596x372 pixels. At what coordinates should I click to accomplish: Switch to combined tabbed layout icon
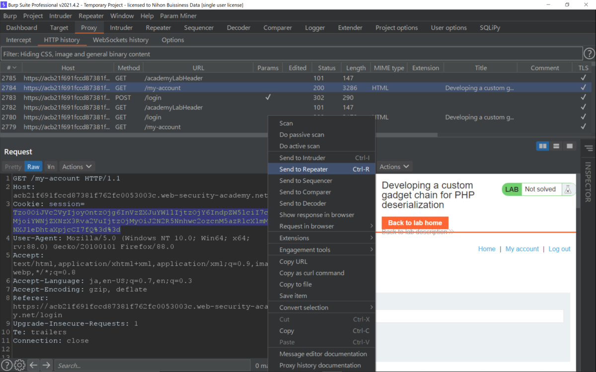pyautogui.click(x=570, y=146)
